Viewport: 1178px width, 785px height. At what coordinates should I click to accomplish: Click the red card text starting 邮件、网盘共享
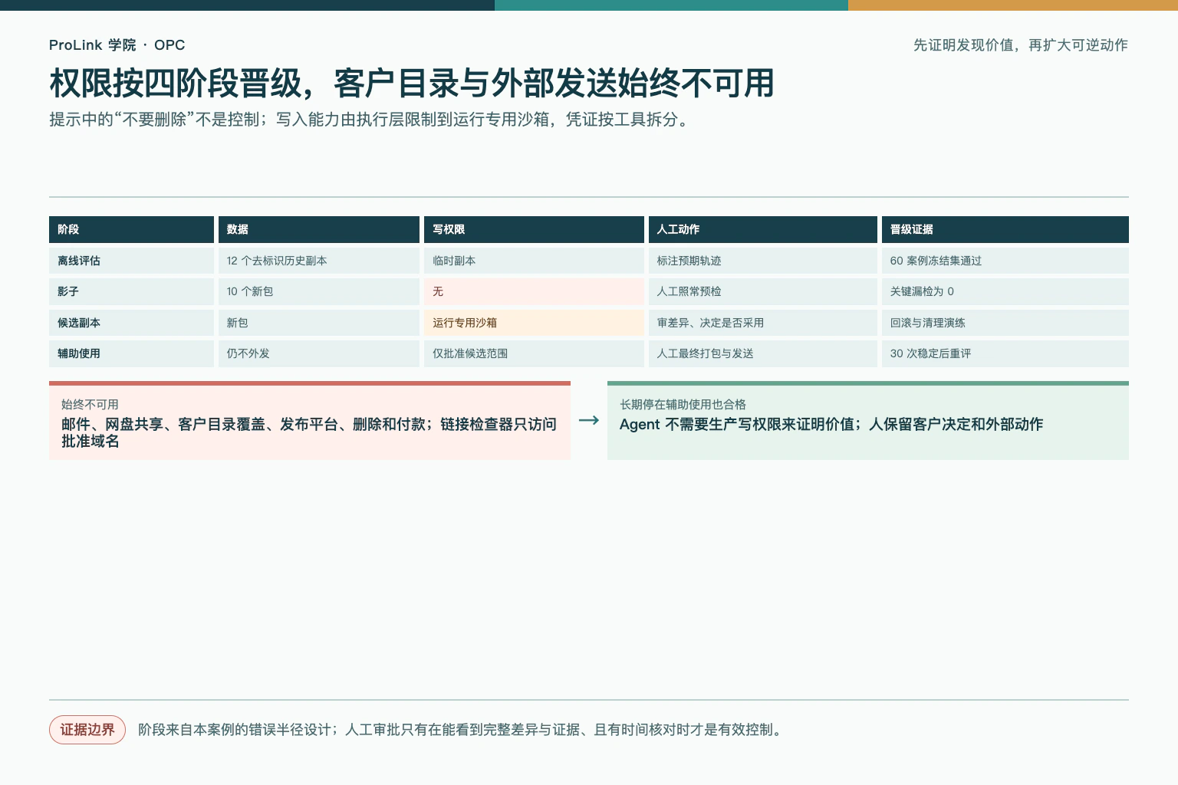coord(309,432)
